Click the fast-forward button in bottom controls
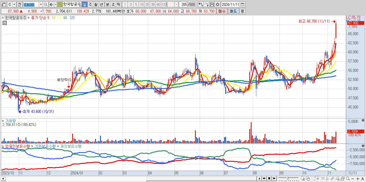 click(274, 178)
